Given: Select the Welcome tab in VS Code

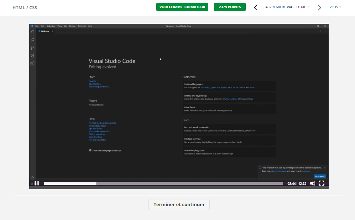Looking at the screenshot, I should coord(45,31).
